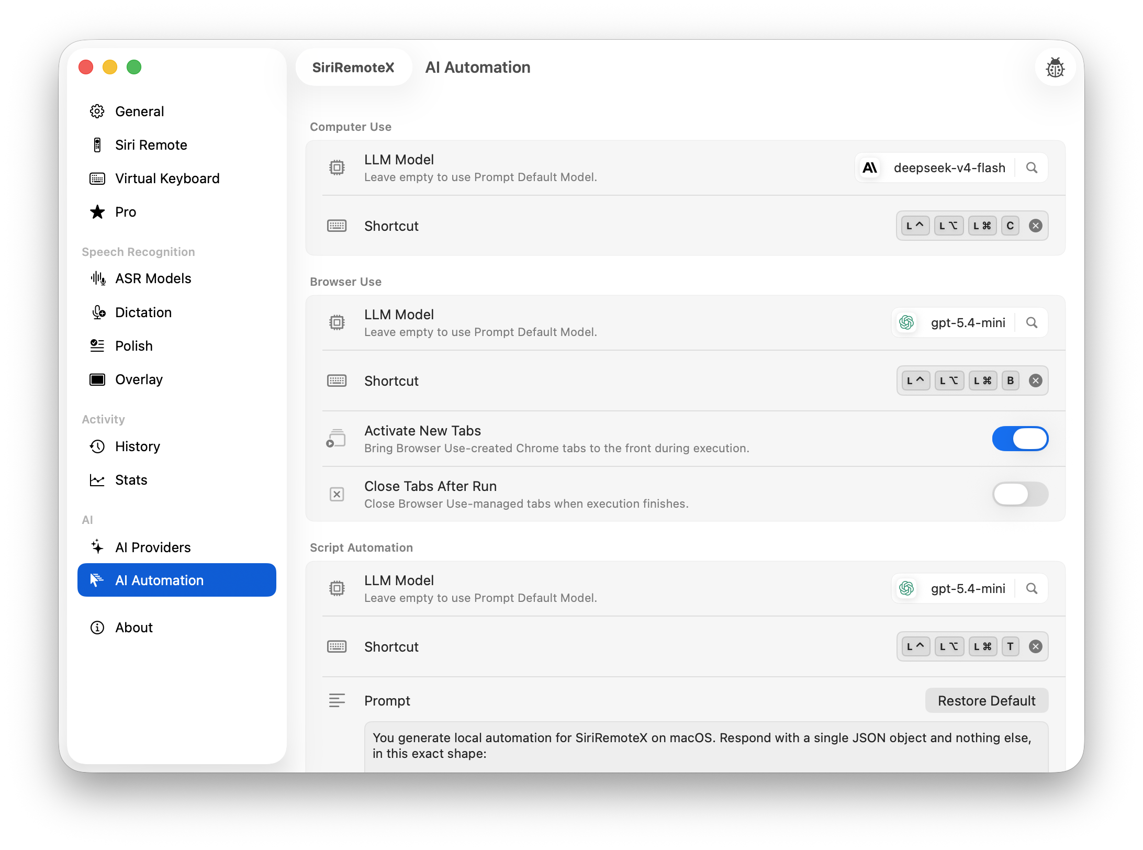Disable Activate New Tabs switch
This screenshot has height=850, width=1143.
[1020, 439]
